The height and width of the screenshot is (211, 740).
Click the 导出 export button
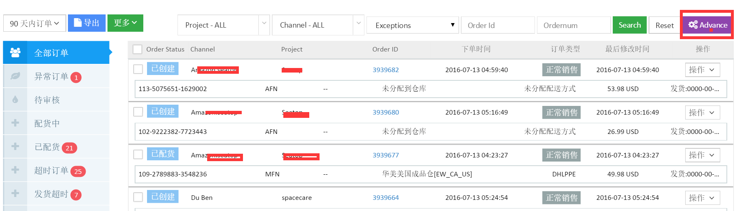click(86, 23)
